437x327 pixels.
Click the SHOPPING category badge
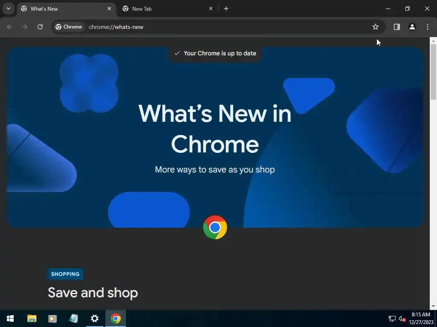(x=65, y=274)
